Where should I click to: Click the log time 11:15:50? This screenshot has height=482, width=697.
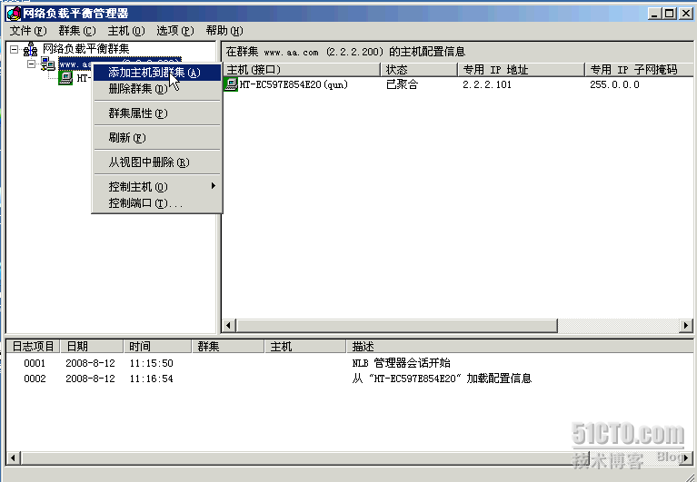(x=151, y=363)
